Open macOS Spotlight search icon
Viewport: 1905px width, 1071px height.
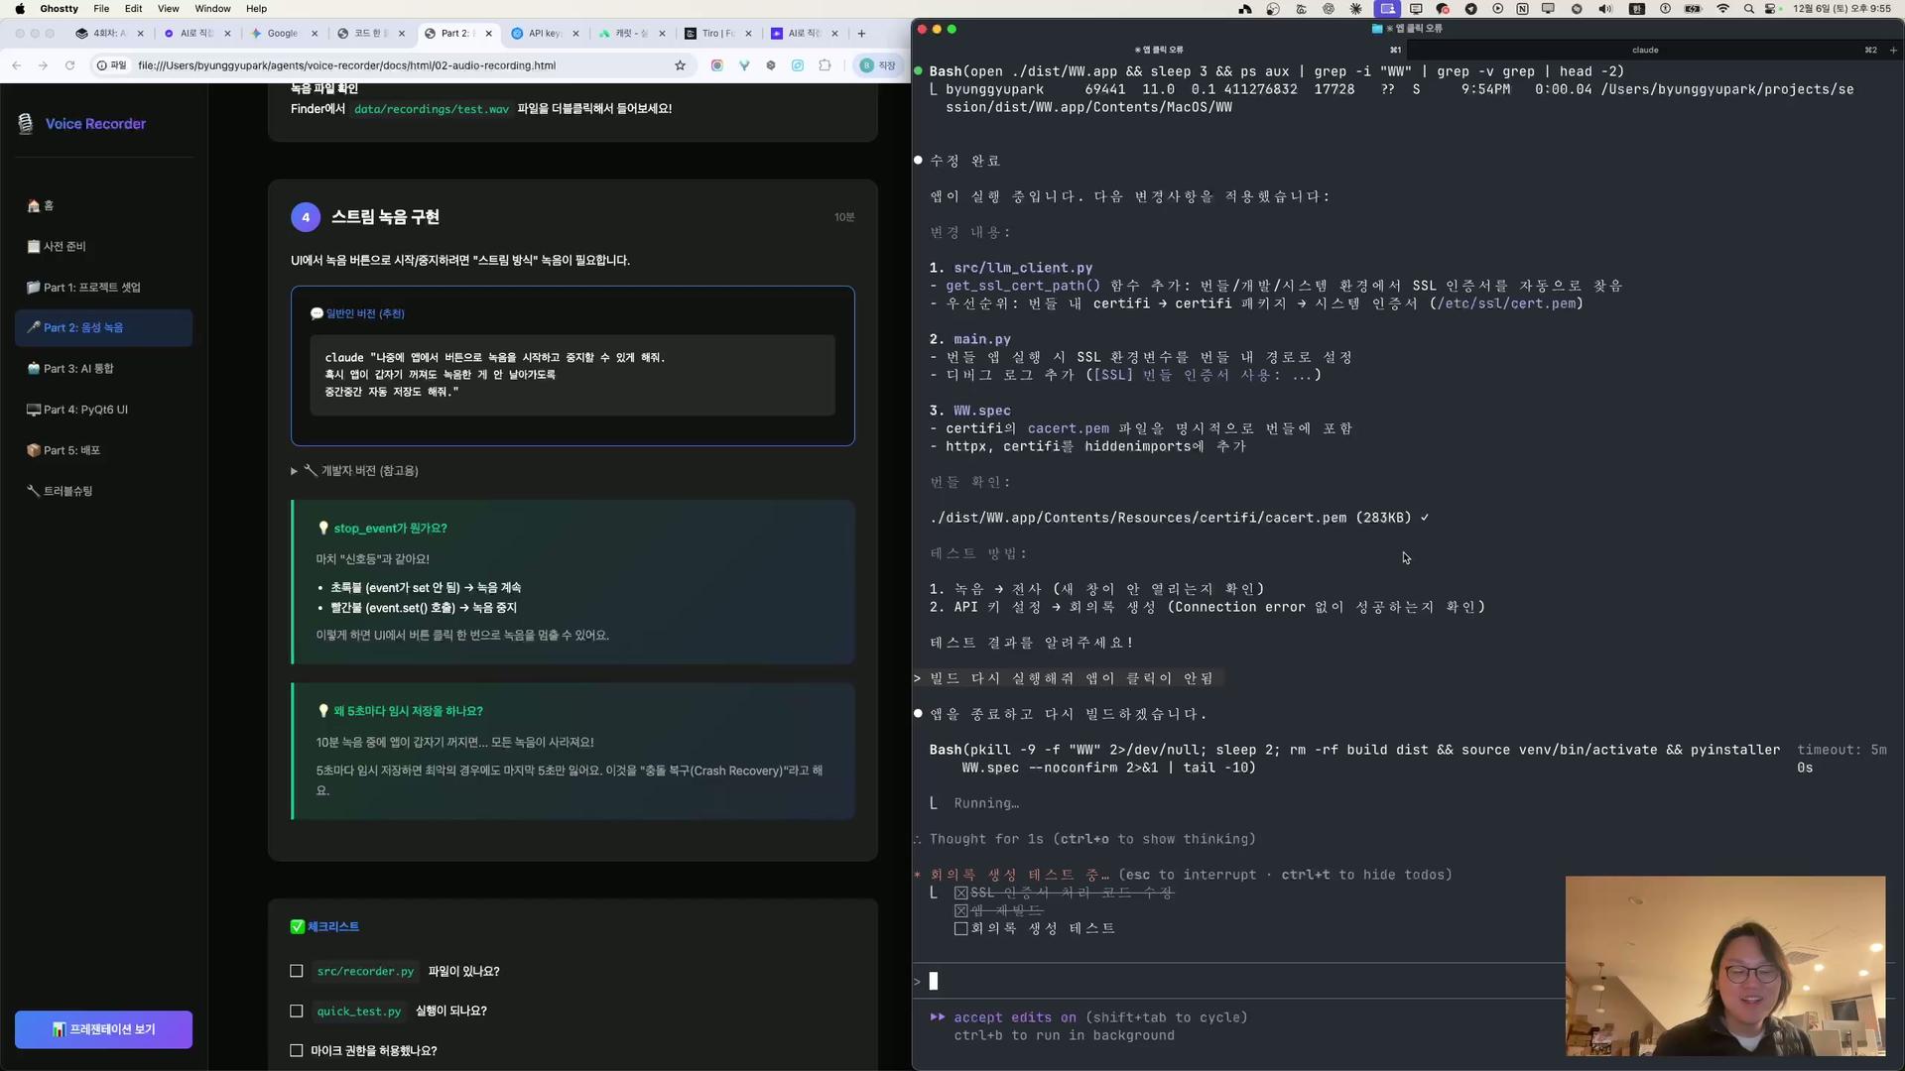click(x=1748, y=9)
